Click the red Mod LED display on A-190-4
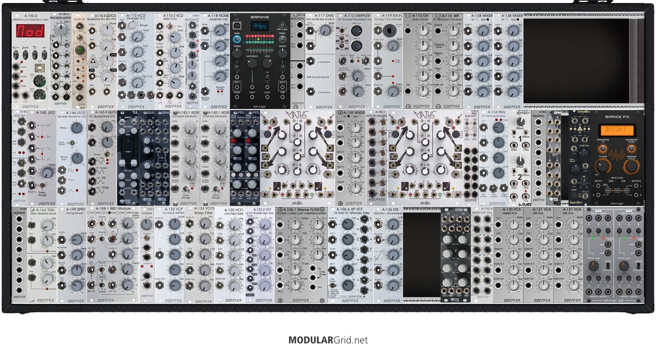Screen dimensions: 657x348 (x=30, y=31)
